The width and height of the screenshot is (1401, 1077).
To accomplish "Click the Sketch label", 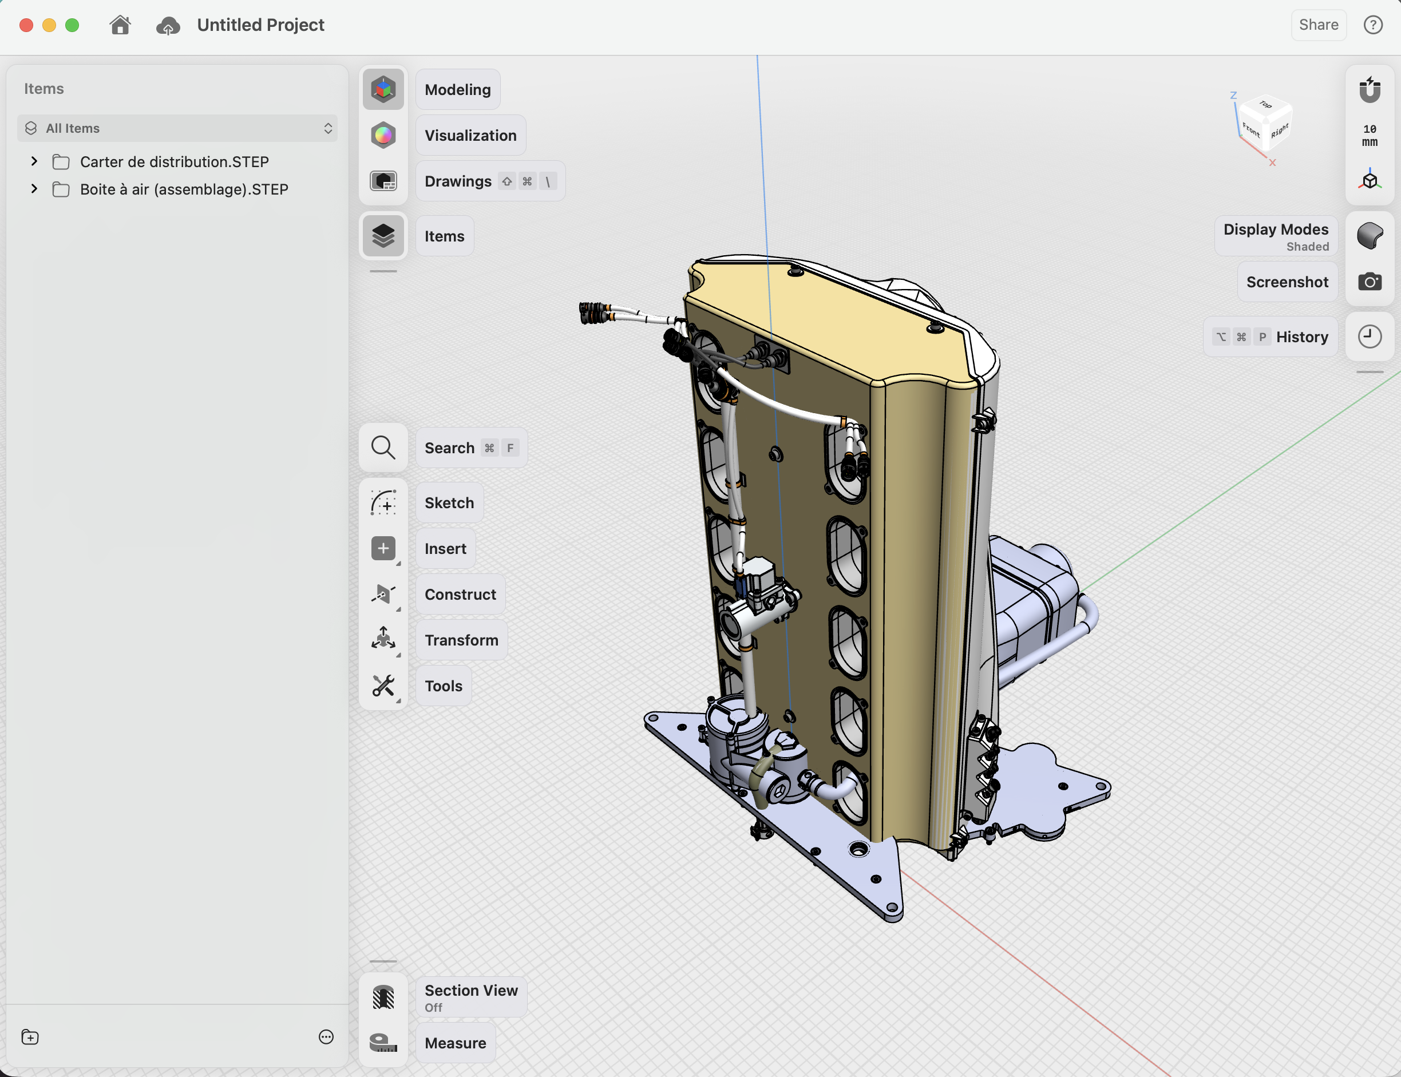I will click(x=449, y=502).
